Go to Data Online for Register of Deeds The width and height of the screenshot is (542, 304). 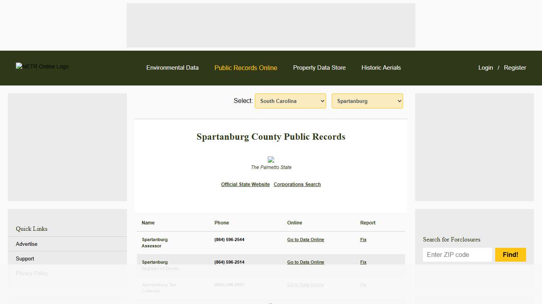point(306,262)
